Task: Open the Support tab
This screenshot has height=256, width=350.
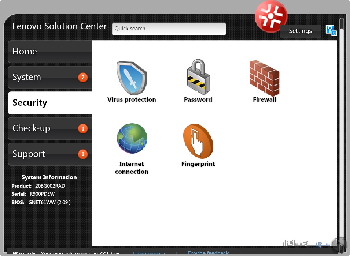Action: [x=49, y=154]
